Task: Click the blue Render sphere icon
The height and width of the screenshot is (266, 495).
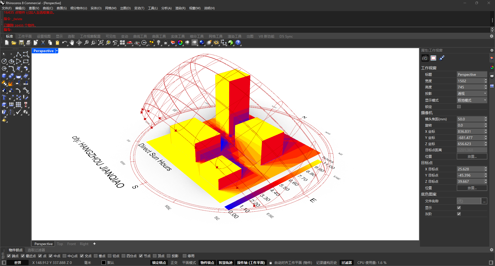Action: tap(202, 43)
